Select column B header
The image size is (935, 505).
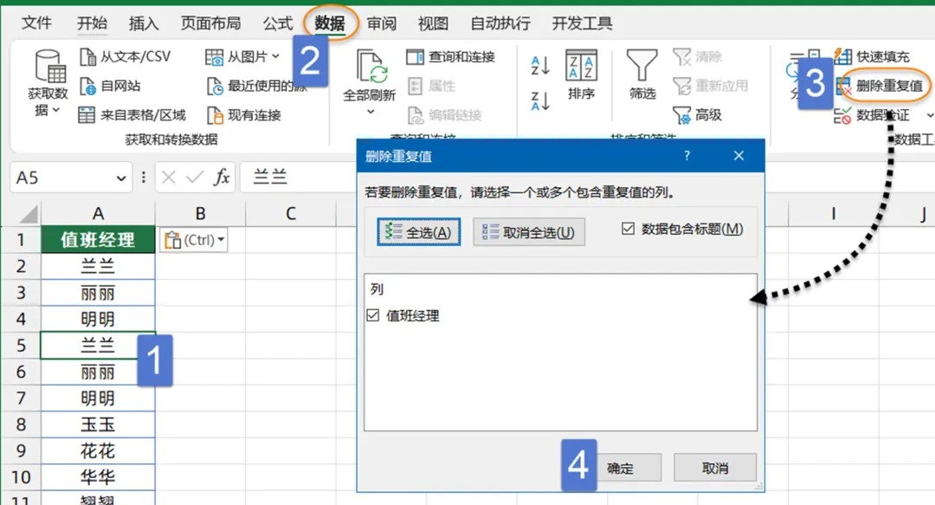pyautogui.click(x=200, y=214)
